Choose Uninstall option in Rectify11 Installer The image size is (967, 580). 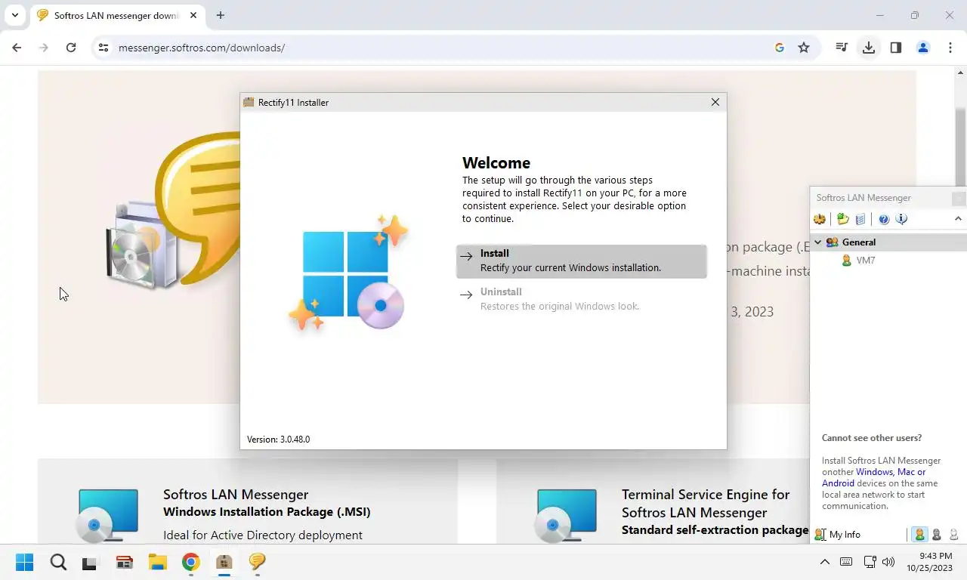click(582, 299)
